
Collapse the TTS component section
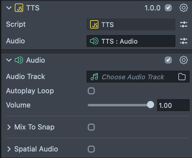point(9,8)
